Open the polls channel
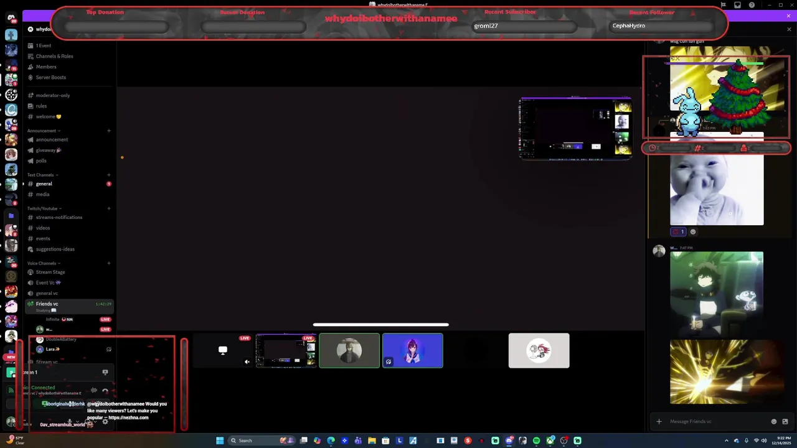The height and width of the screenshot is (448, 797). tap(41, 161)
